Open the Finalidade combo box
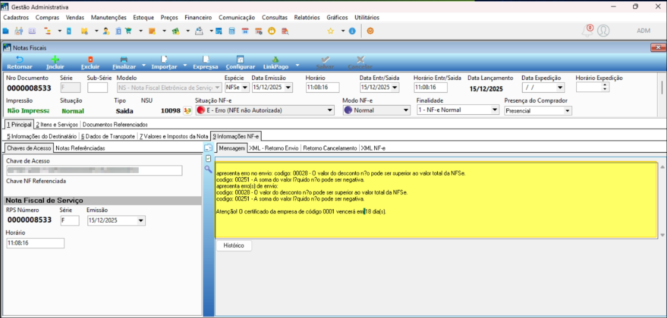 (x=495, y=110)
